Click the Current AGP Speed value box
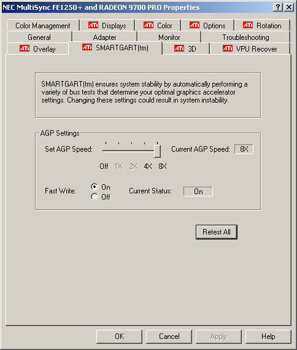Screen dimensions: 297x350 244,149
